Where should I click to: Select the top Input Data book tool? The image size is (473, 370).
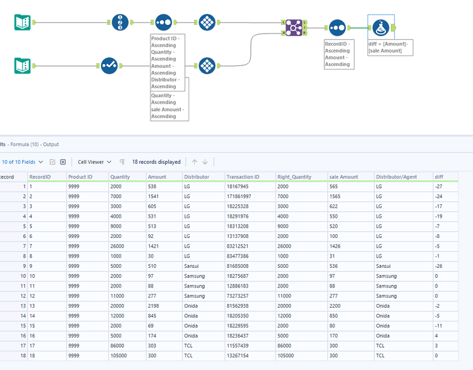pos(23,22)
